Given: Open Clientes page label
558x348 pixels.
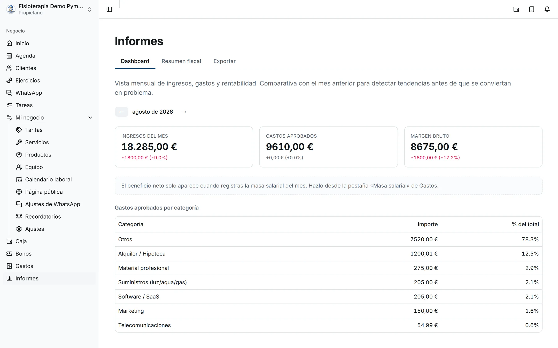Looking at the screenshot, I should (x=26, y=68).
